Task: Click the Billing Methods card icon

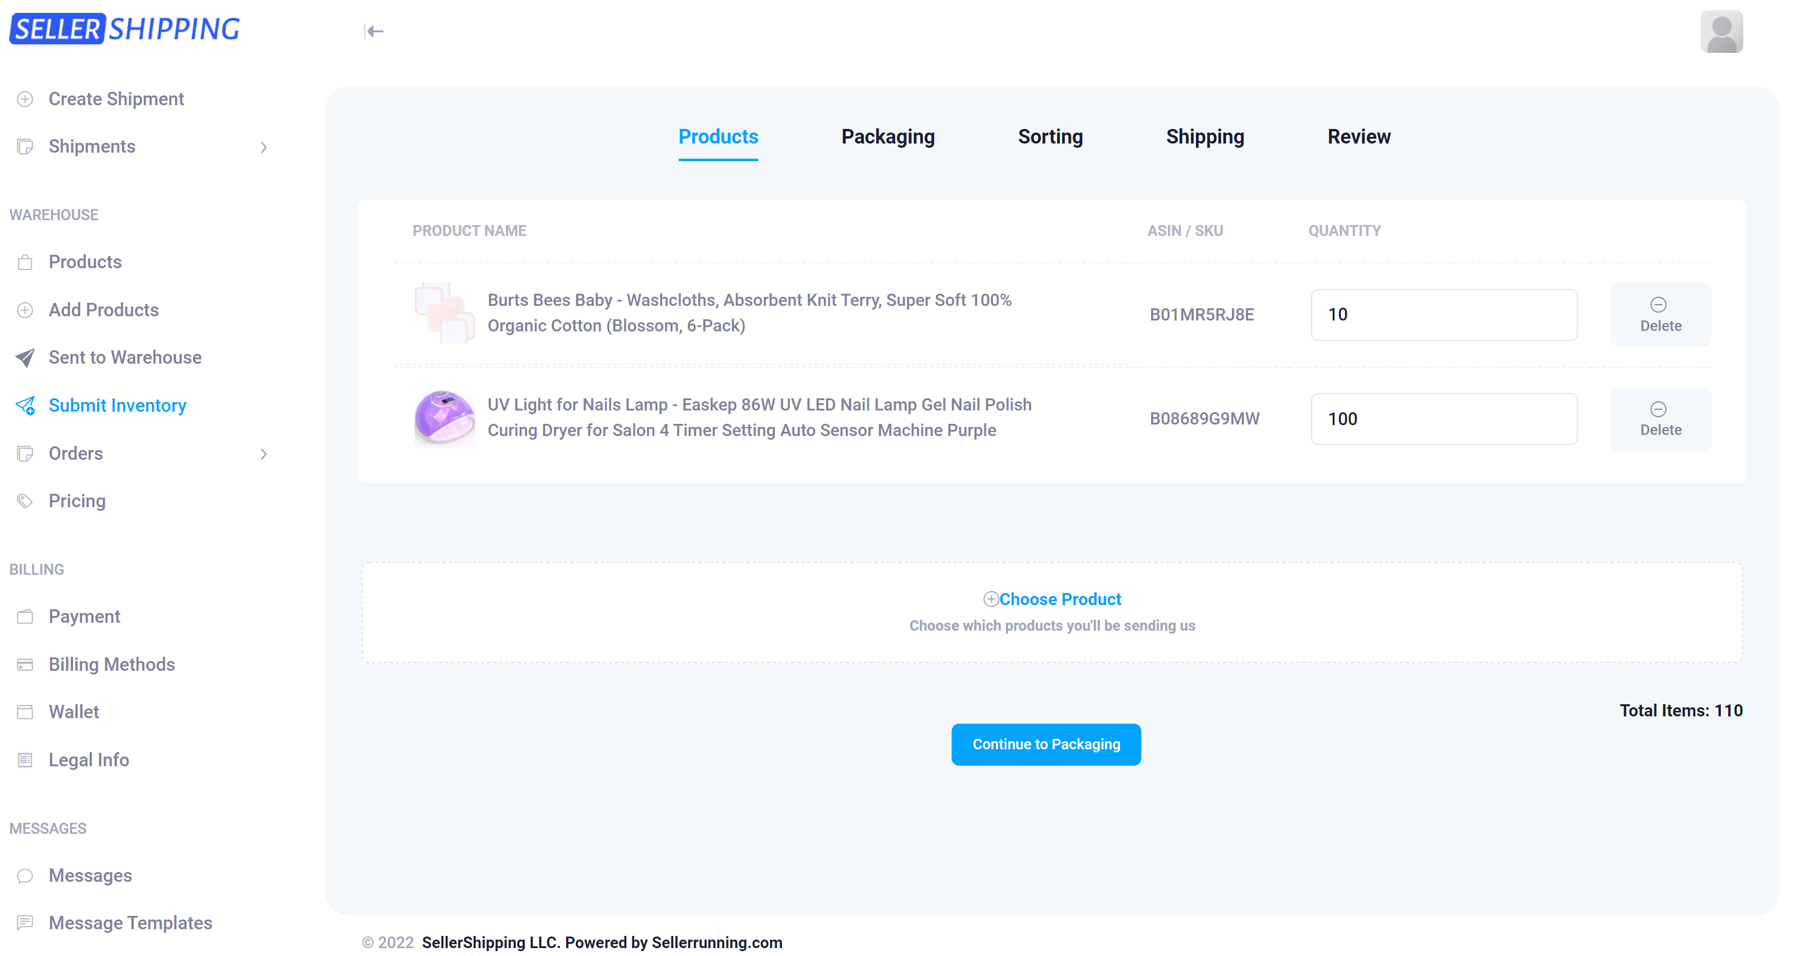Action: point(25,665)
